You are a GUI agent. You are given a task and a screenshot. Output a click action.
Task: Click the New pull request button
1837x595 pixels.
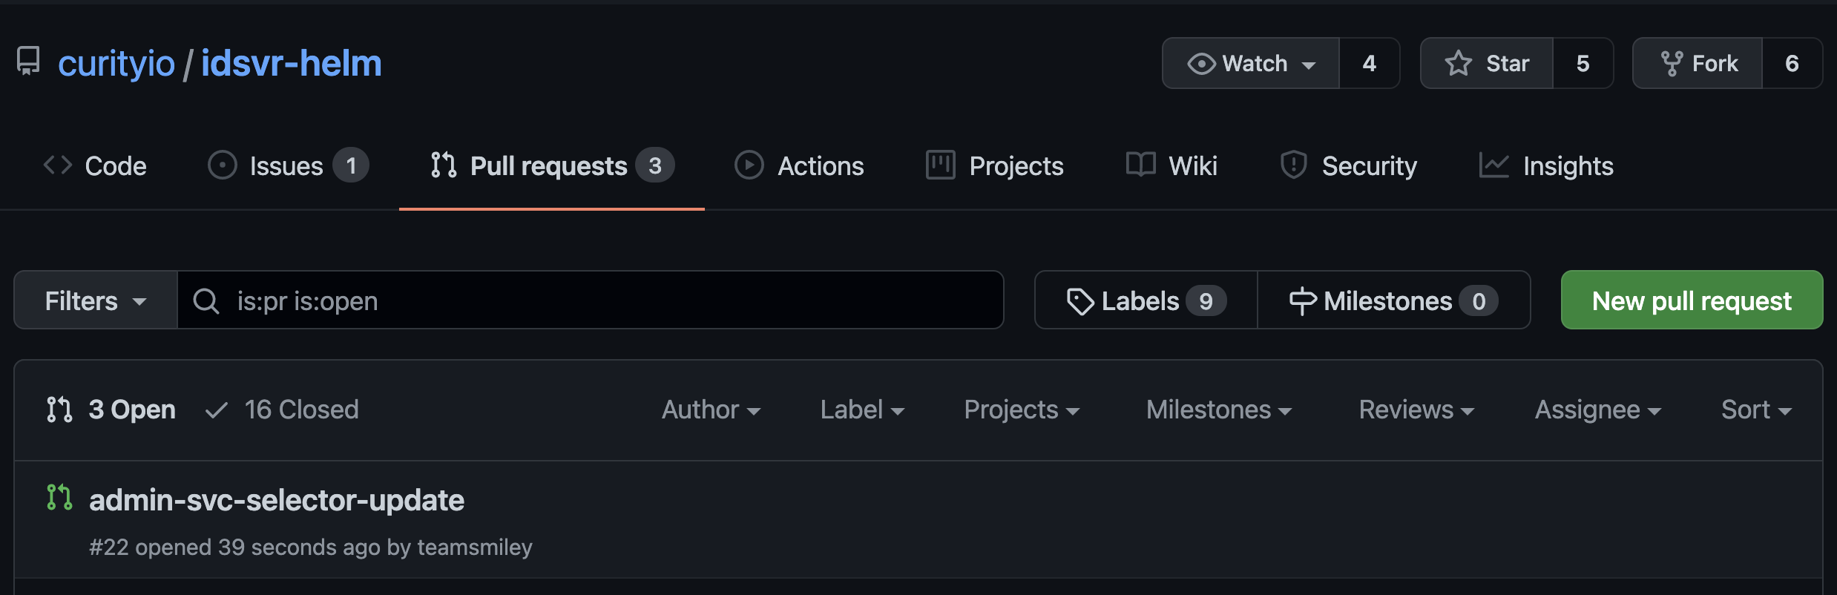coord(1692,300)
